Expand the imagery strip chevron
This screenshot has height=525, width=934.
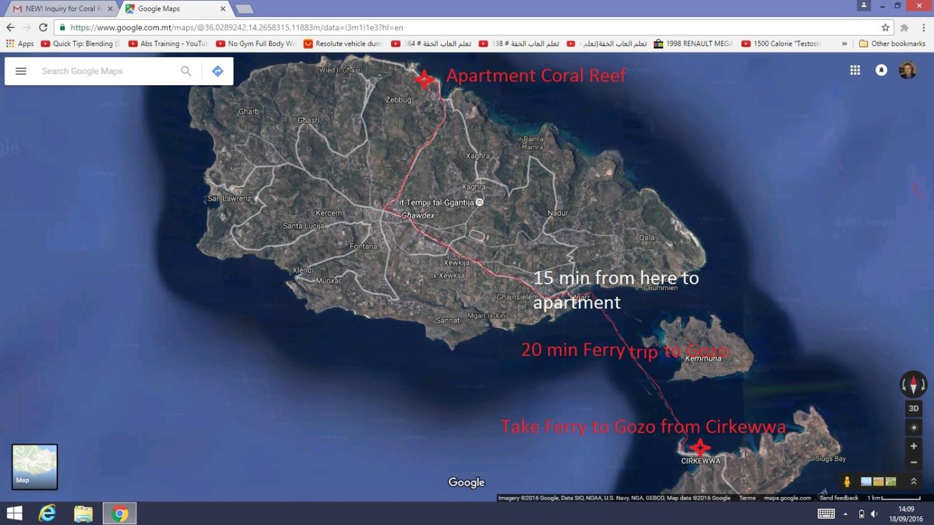click(914, 481)
